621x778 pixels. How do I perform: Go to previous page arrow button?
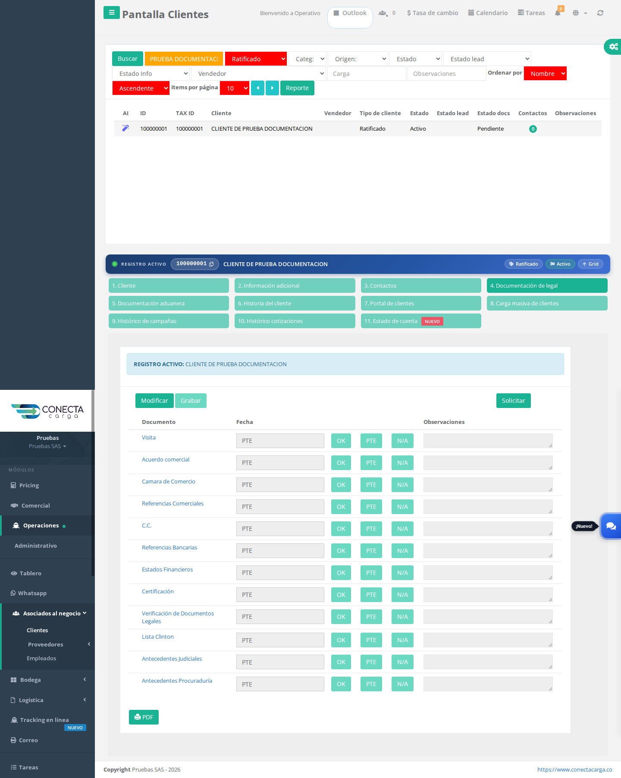pyautogui.click(x=257, y=88)
